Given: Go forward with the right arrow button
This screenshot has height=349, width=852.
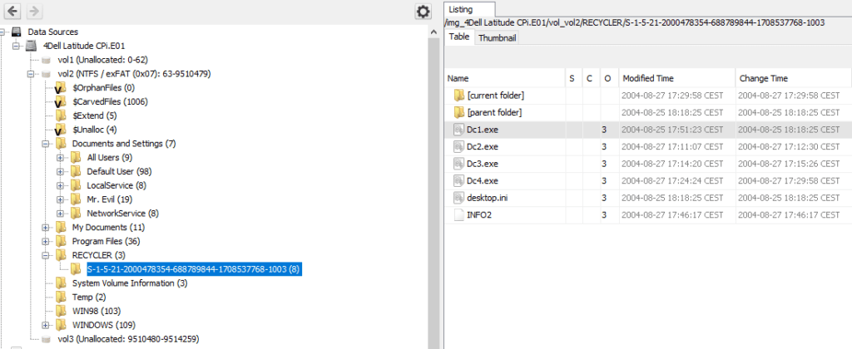Looking at the screenshot, I should pos(33,10).
